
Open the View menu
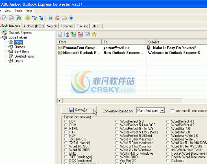tap(8, 11)
